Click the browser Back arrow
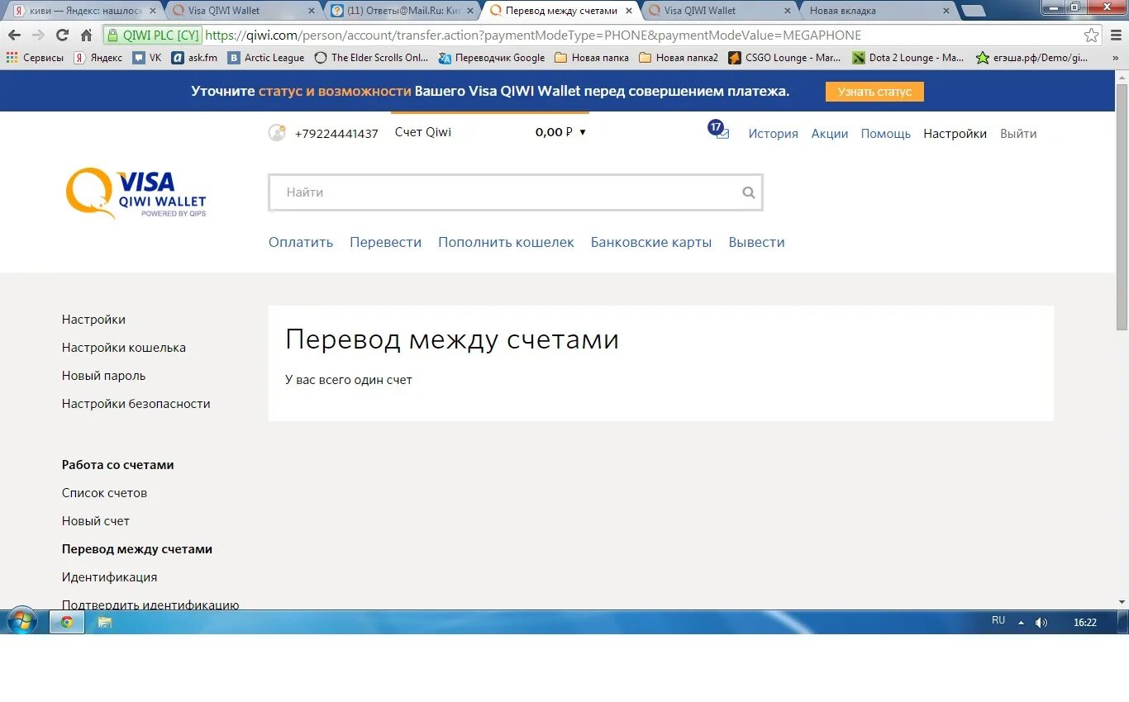This screenshot has height=702, width=1129. [x=14, y=36]
